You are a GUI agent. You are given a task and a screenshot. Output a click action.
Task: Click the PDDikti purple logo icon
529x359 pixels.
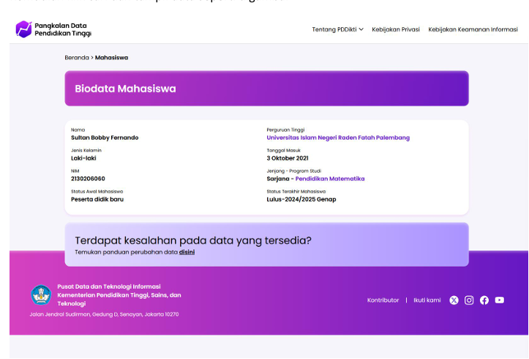pos(23,29)
